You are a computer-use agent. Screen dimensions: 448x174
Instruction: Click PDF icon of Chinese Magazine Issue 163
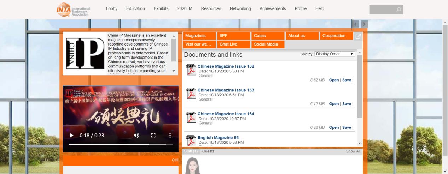pos(191,94)
